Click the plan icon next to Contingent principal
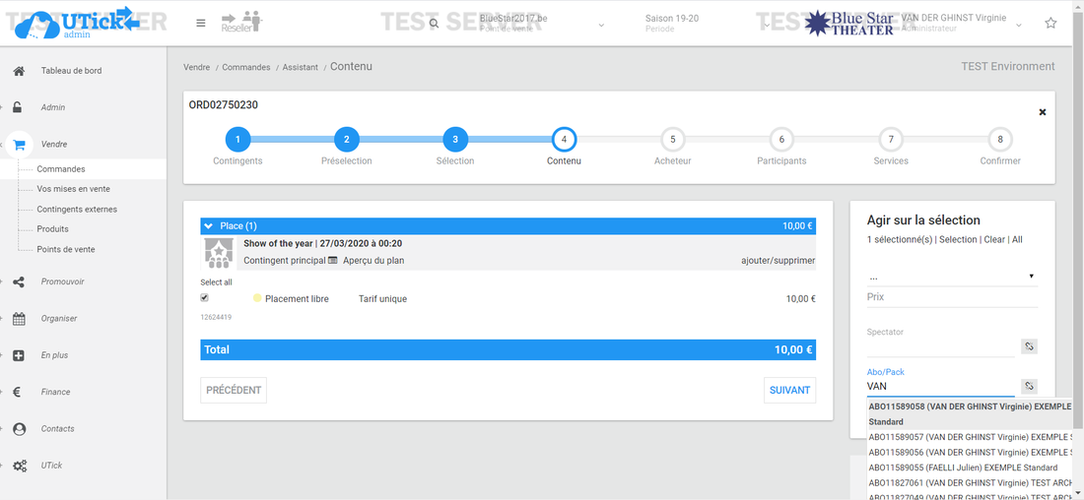Screen dimensions: 1084x500 click(333, 261)
